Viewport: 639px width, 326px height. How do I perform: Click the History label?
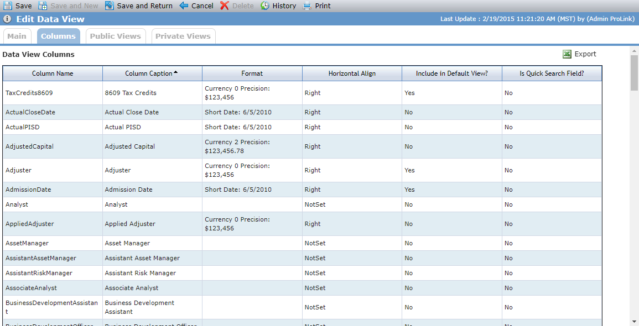(x=284, y=6)
